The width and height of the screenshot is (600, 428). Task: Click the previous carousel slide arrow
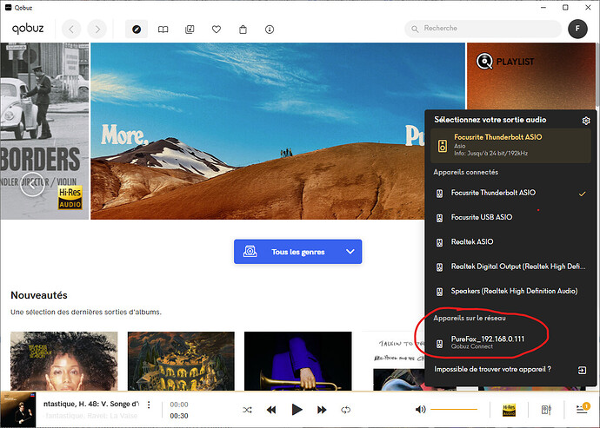(32, 184)
